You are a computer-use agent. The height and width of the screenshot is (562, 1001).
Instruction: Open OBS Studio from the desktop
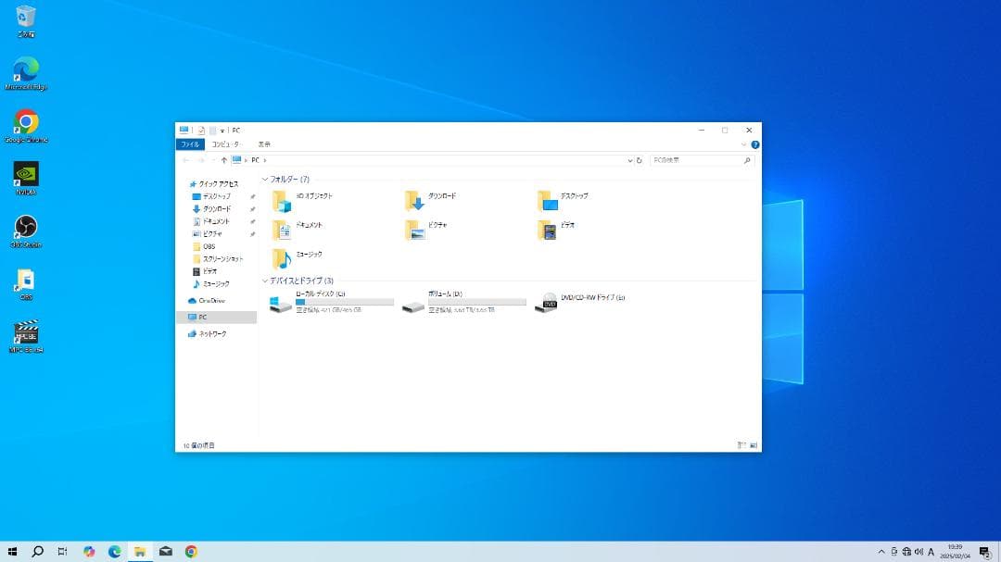click(x=25, y=227)
